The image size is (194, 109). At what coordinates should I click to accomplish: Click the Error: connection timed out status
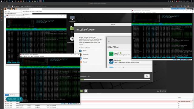coord(184,101)
